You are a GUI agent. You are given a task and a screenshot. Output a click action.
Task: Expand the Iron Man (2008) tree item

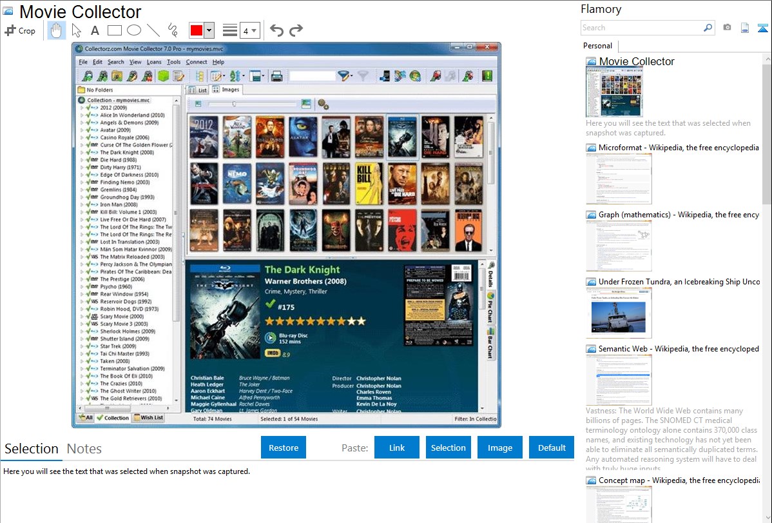(82, 204)
